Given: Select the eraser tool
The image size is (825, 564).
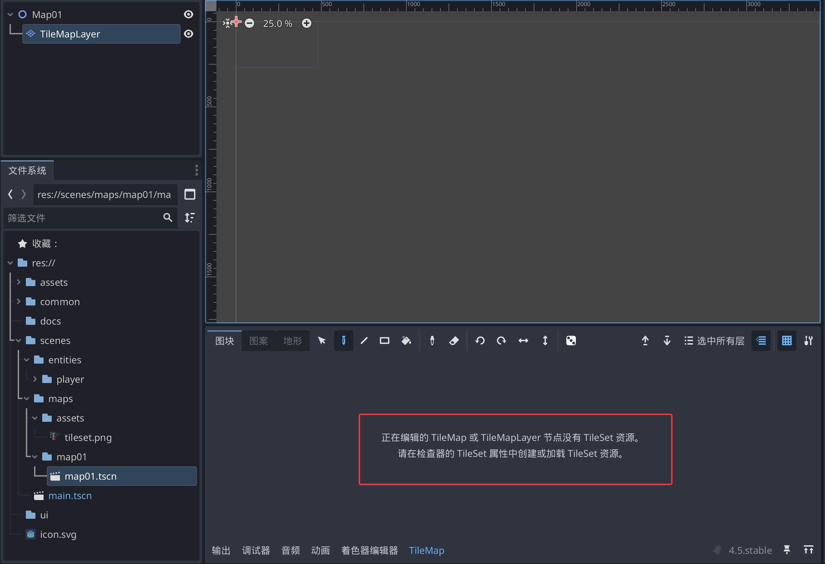Looking at the screenshot, I should (454, 341).
